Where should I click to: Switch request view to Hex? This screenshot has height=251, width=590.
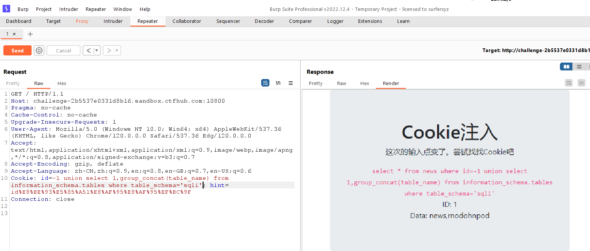[x=62, y=83]
